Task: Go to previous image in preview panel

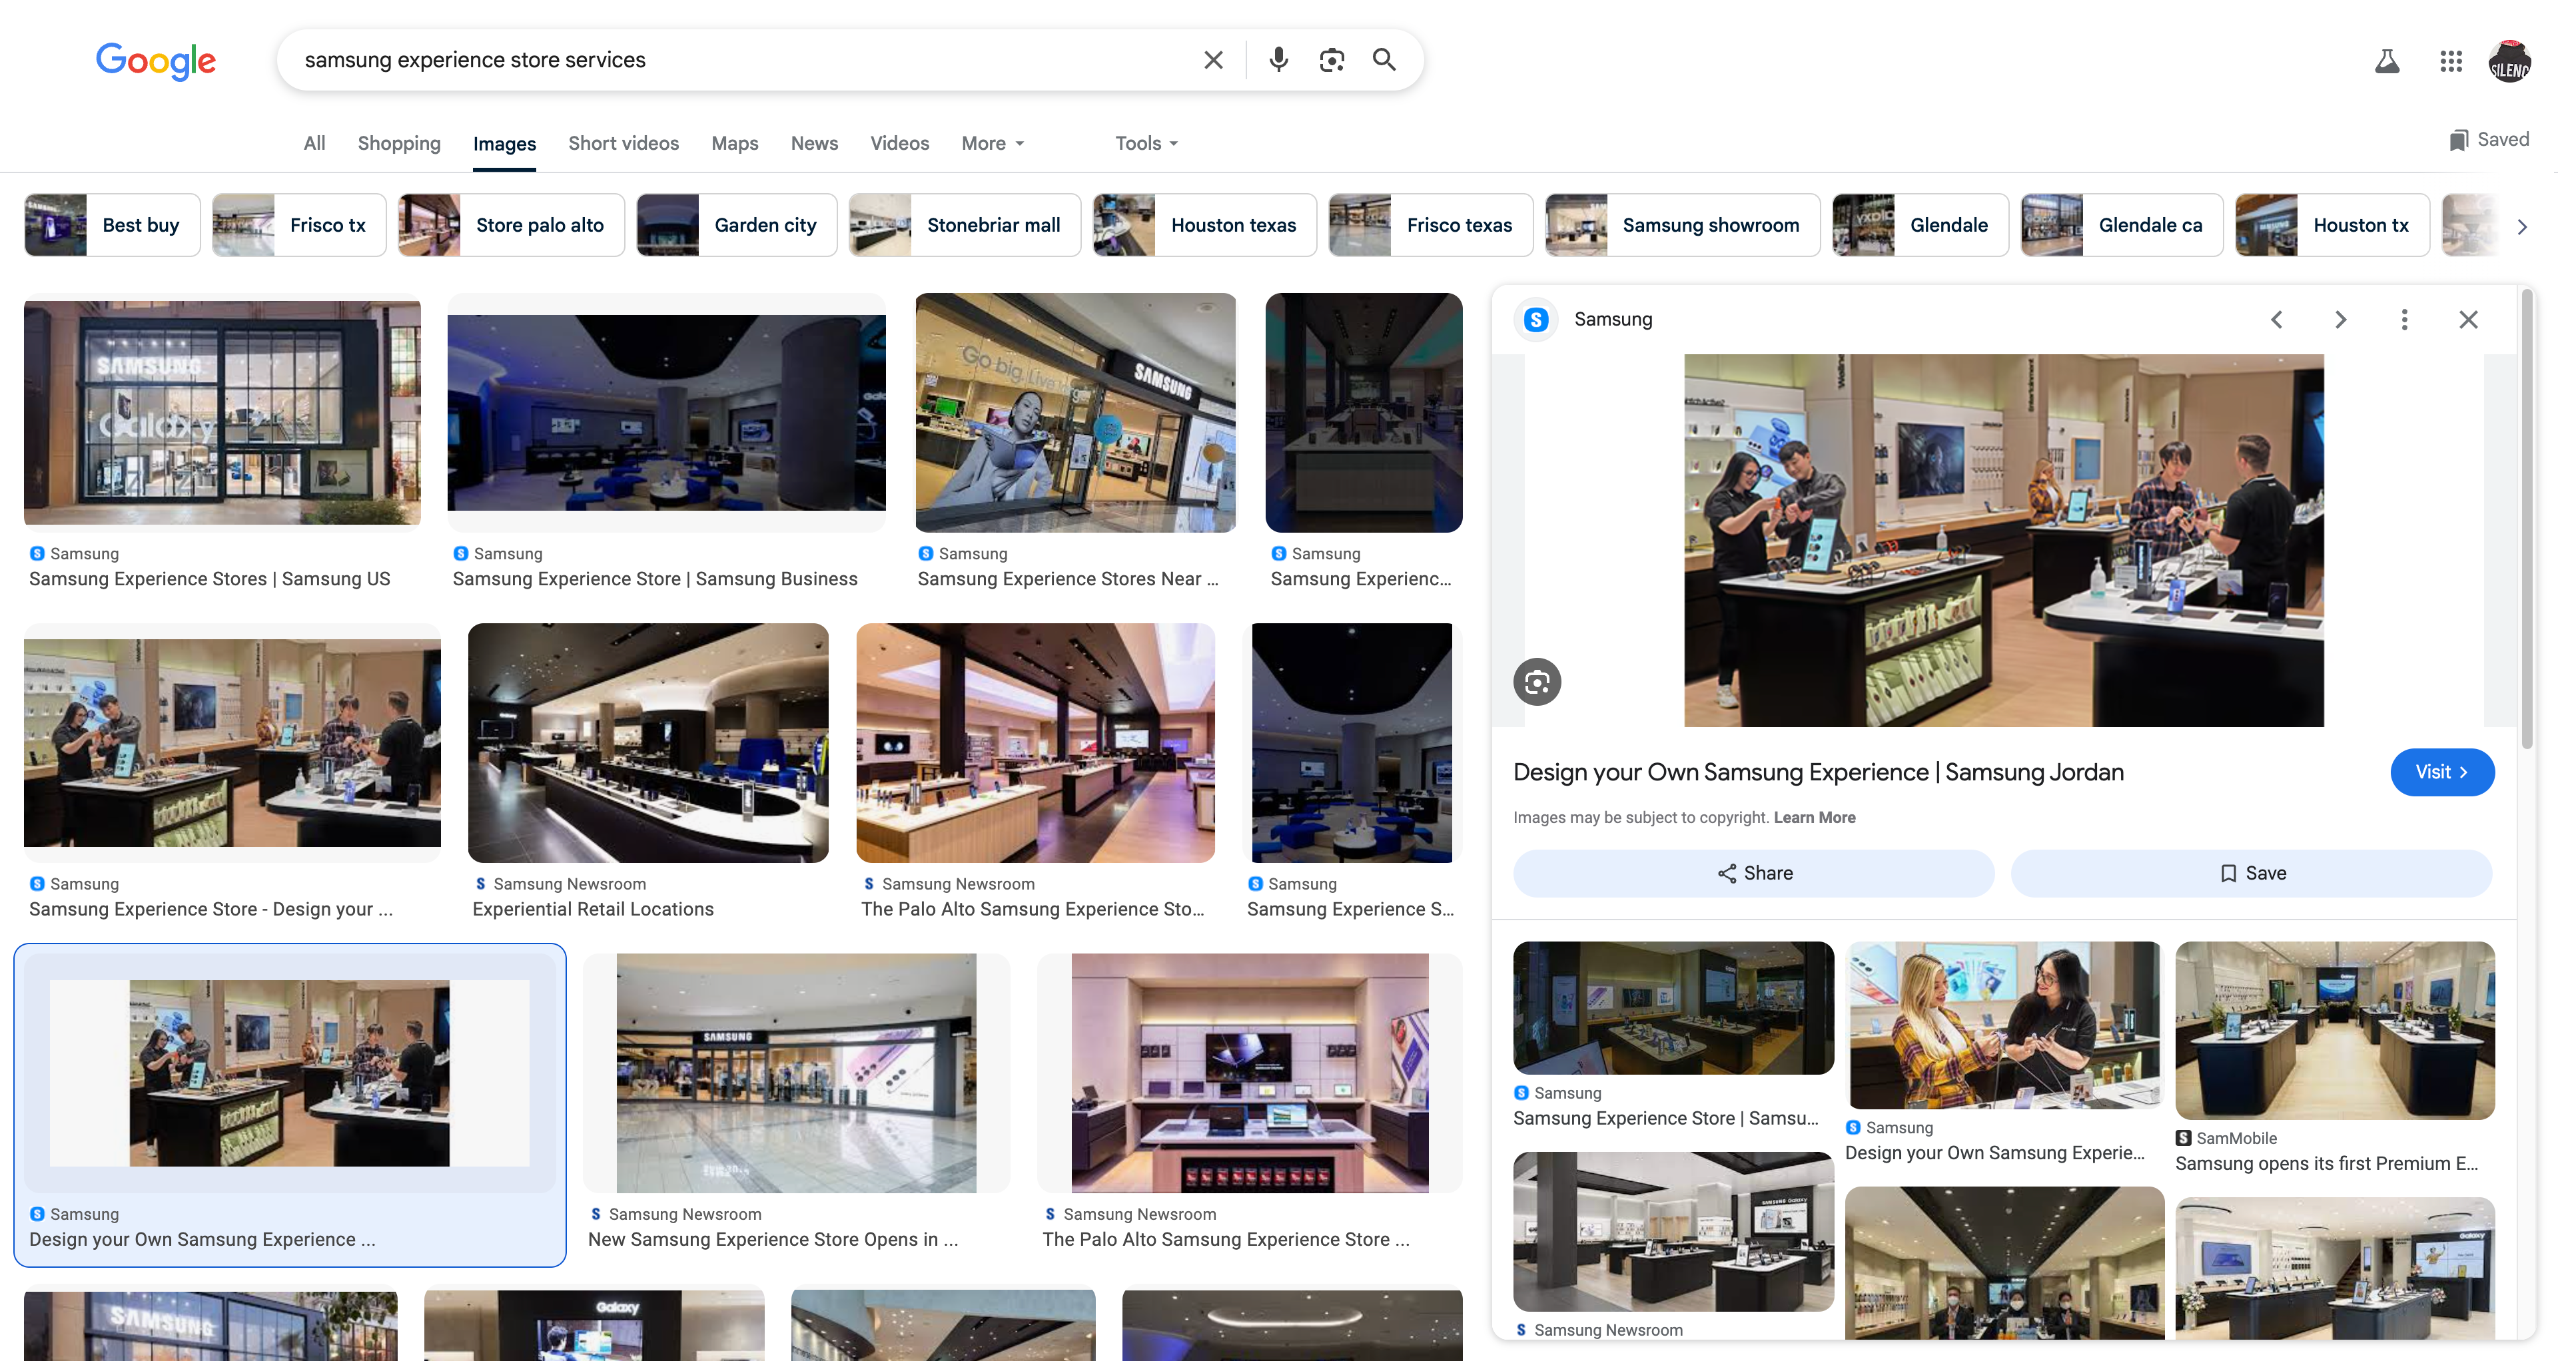Action: coord(2277,320)
